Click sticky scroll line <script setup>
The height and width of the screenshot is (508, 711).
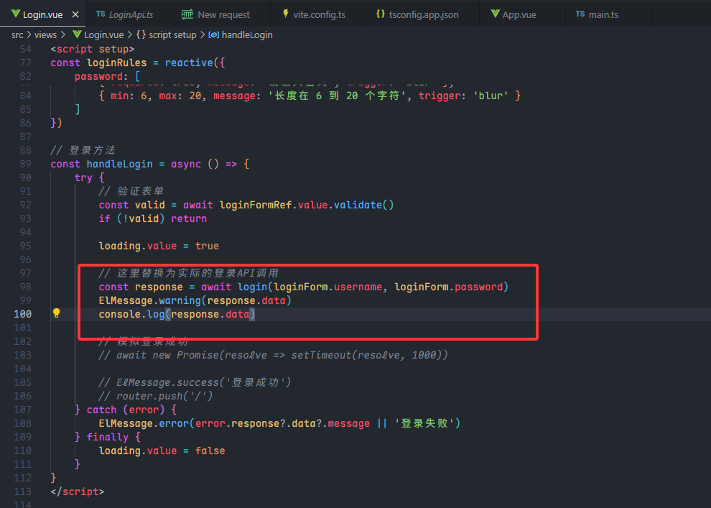92,49
